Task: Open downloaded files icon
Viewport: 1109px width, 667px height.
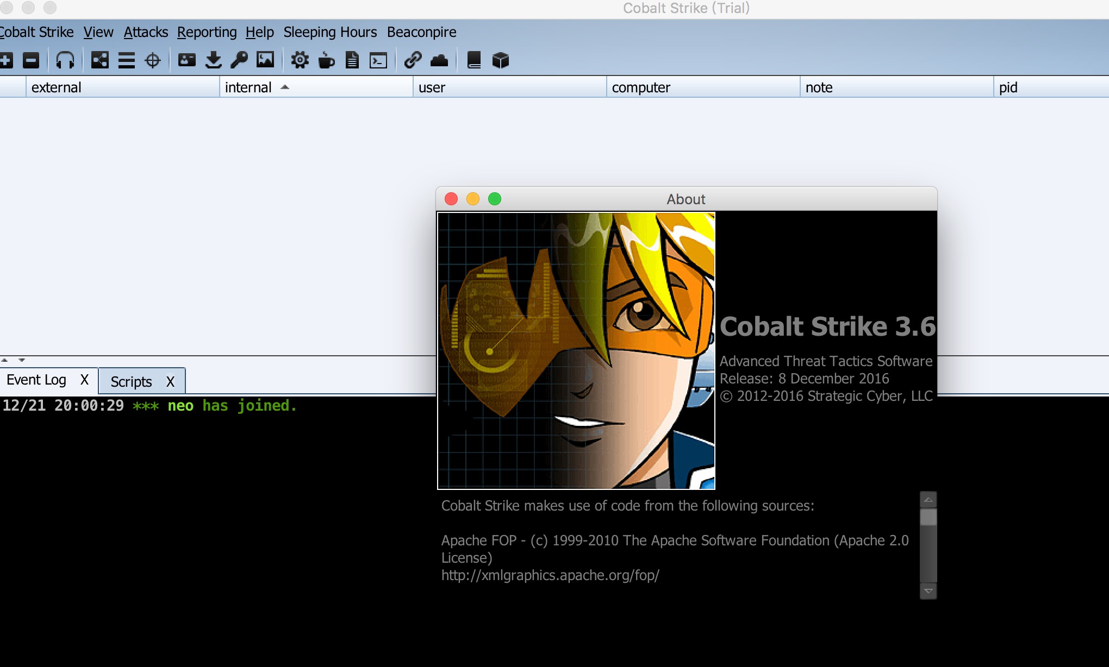Action: tap(213, 60)
